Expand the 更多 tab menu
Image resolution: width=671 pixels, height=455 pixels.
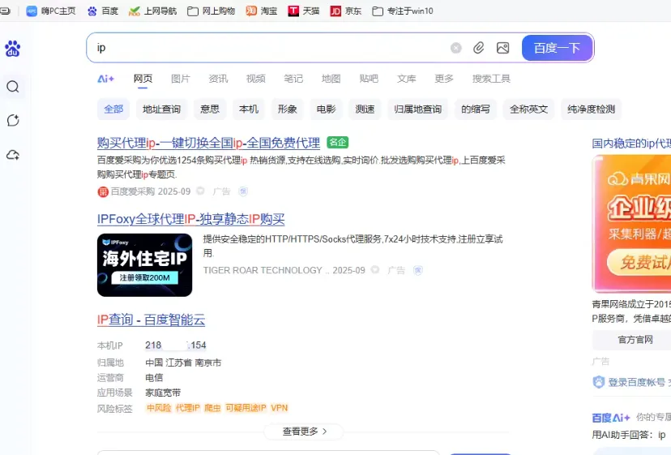click(x=444, y=79)
